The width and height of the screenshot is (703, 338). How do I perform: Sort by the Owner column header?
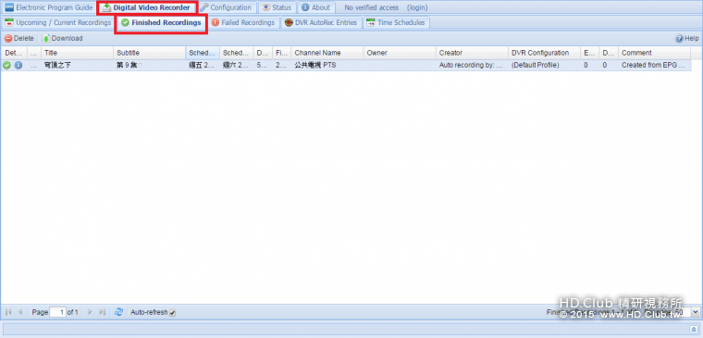(x=400, y=53)
